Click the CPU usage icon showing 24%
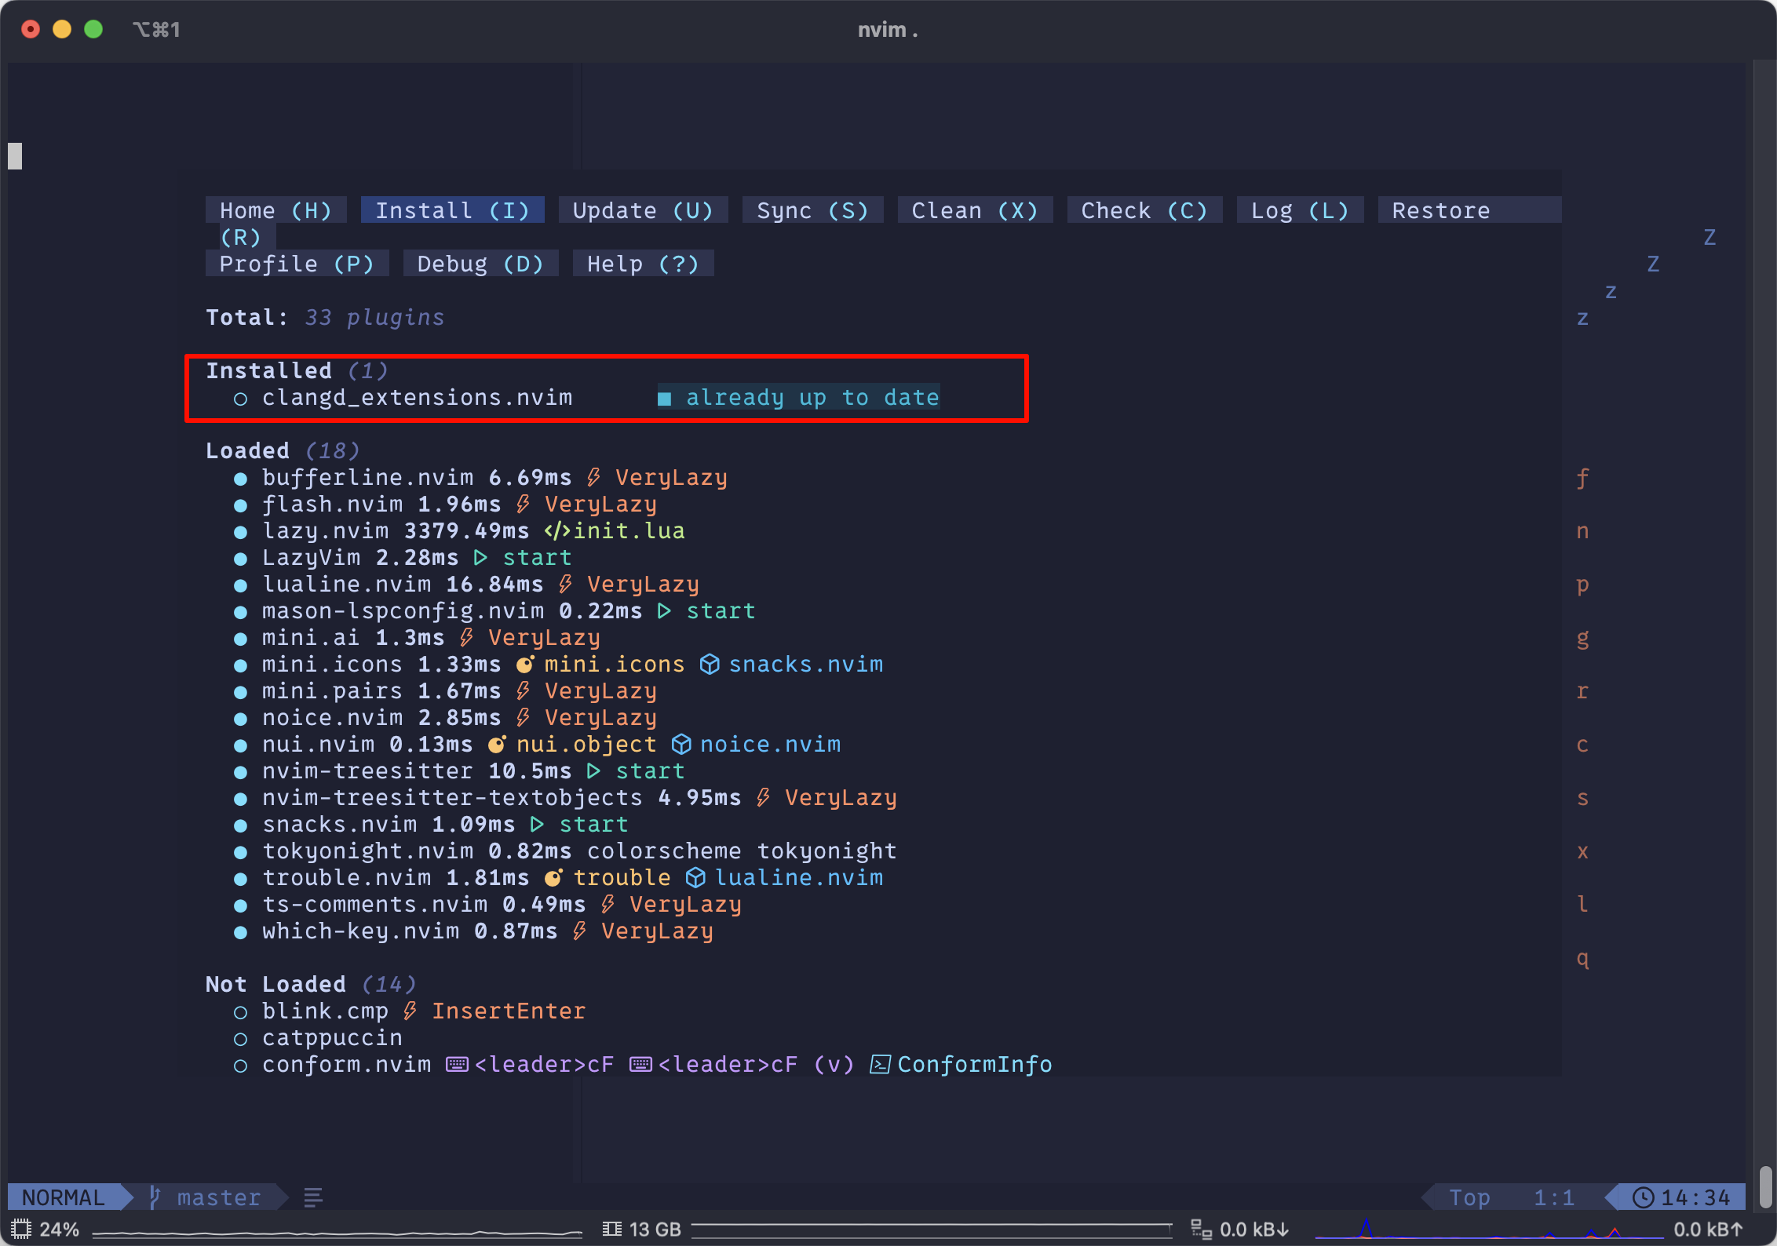The height and width of the screenshot is (1246, 1777). pos(21,1229)
